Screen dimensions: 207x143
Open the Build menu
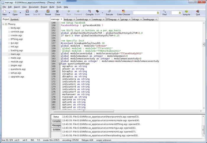(52, 7)
